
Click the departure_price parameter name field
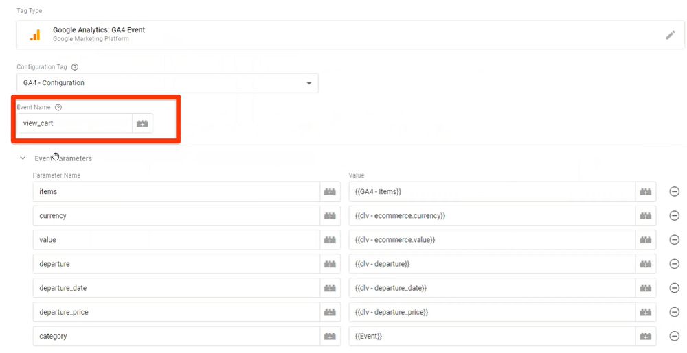(177, 312)
